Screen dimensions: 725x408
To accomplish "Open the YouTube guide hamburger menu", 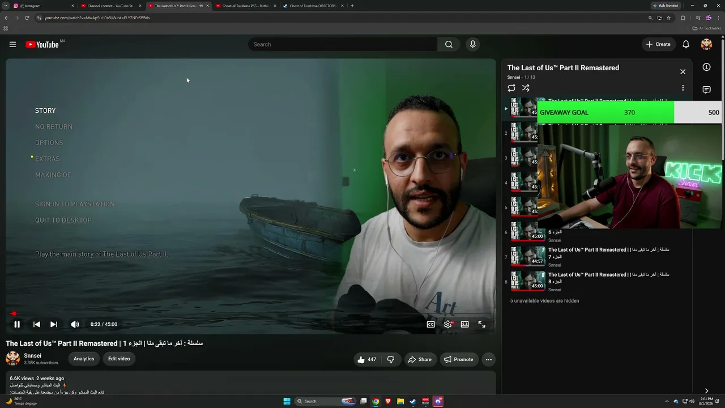I will coord(12,44).
